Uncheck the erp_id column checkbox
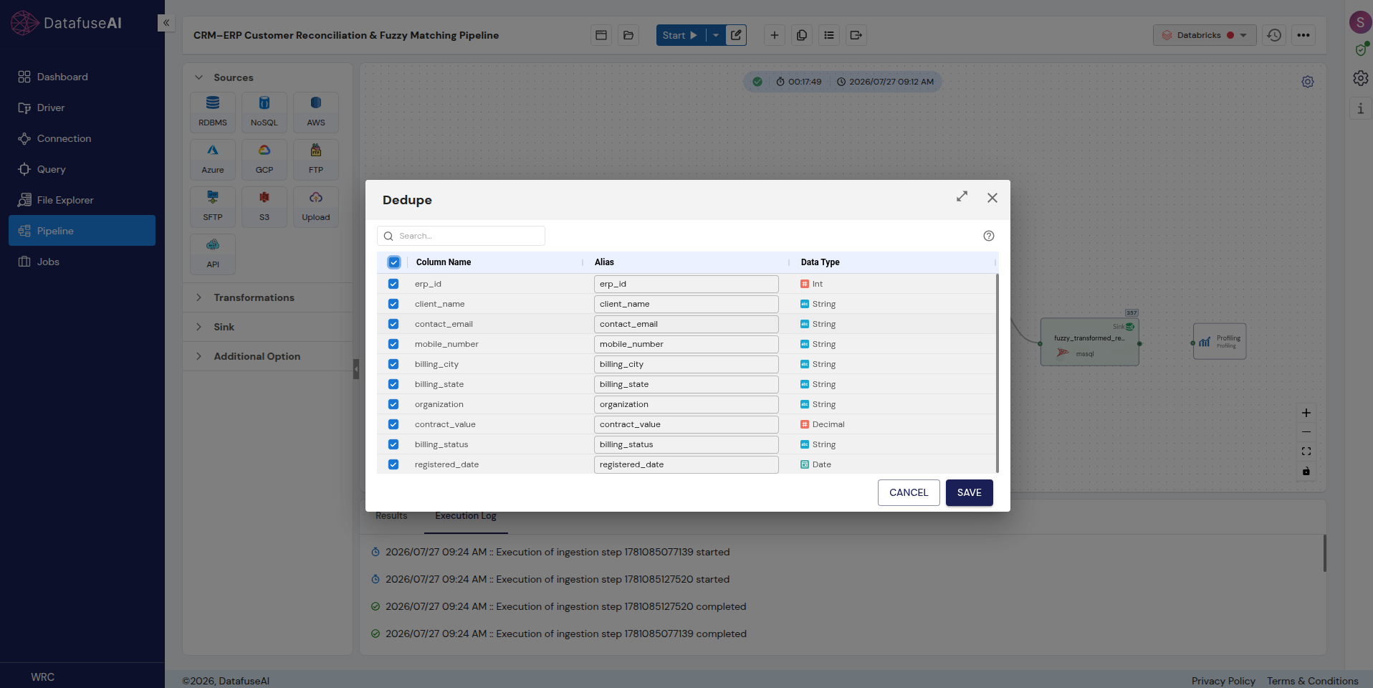The height and width of the screenshot is (688, 1373). click(393, 284)
